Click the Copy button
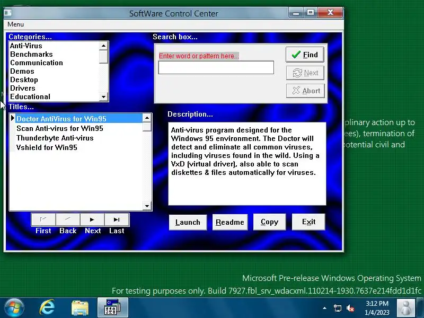 [269, 222]
